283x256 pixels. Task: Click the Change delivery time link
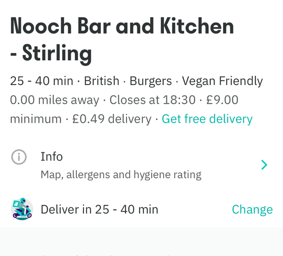(x=252, y=209)
